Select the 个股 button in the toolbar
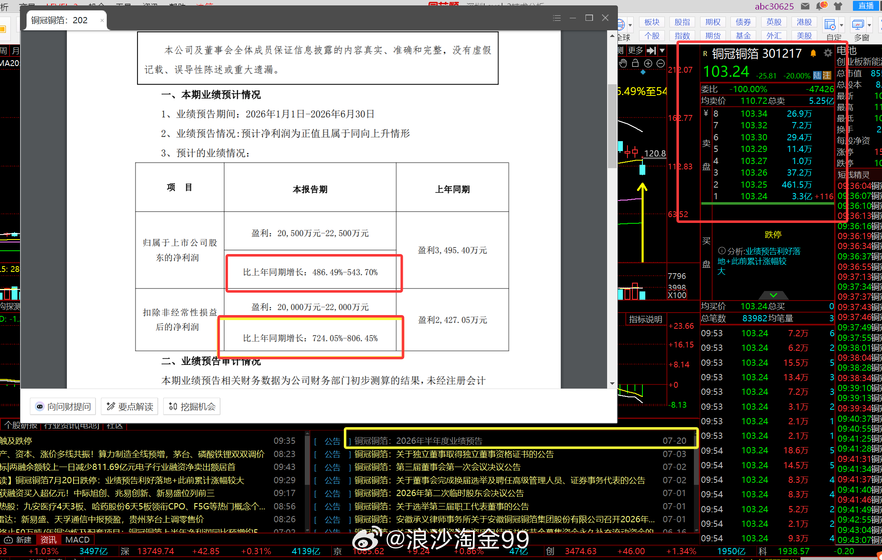Image resolution: width=882 pixels, height=560 pixels. [652, 36]
